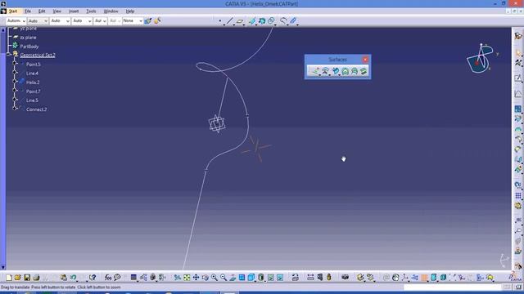Select Helix.2 in specification tree

[x=33, y=82]
